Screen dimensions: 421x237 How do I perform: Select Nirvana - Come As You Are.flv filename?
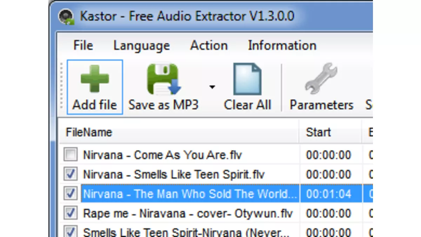pos(162,155)
